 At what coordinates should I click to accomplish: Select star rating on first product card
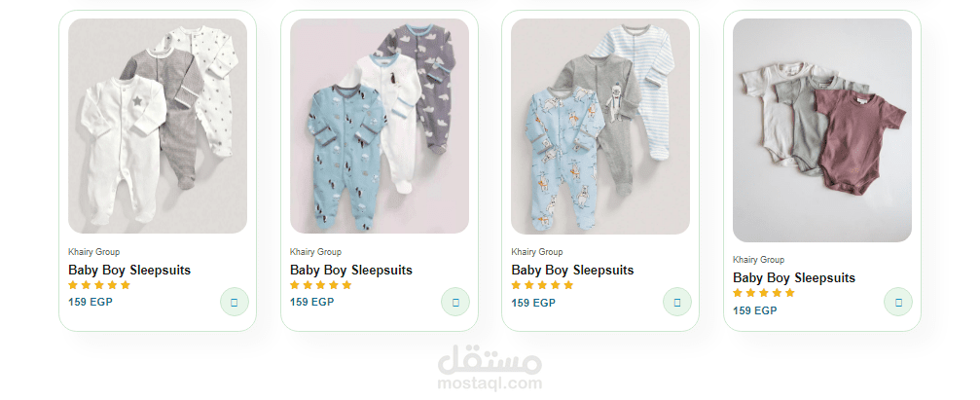click(x=99, y=285)
